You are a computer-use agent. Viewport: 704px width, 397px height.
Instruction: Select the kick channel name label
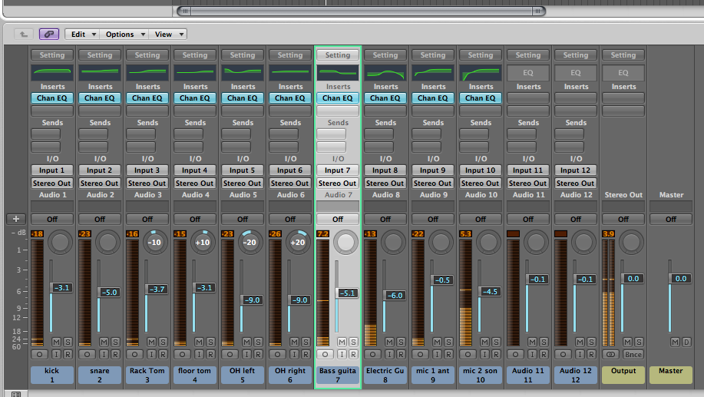click(52, 375)
